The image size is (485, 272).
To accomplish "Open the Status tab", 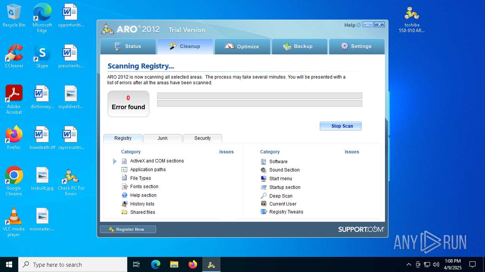I will point(128,46).
